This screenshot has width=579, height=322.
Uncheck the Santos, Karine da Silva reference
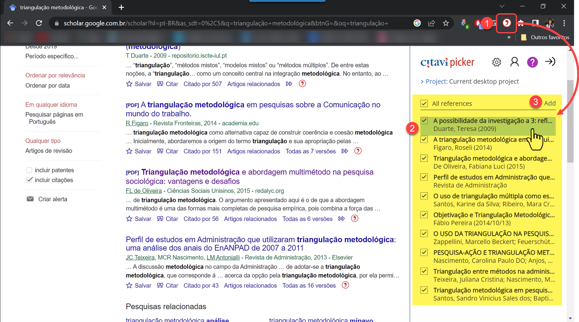tap(424, 196)
